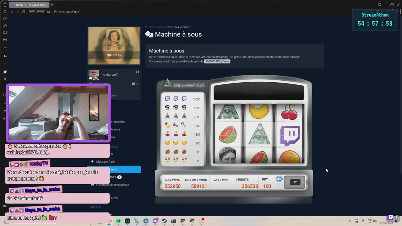Click the Twitch symbol on the reel

290,136
